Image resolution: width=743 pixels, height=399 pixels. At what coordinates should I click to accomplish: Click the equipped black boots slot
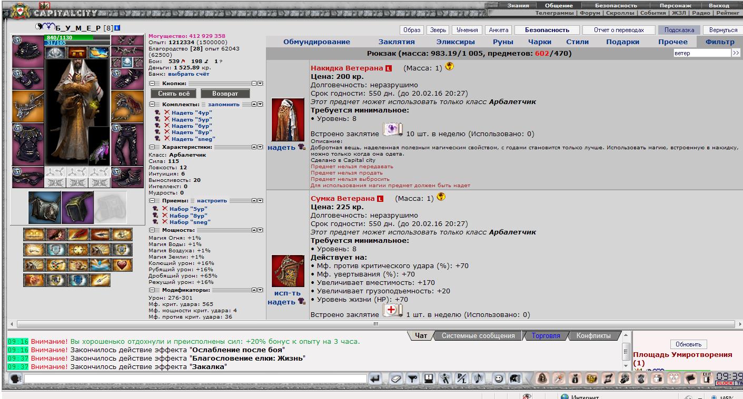[127, 177]
